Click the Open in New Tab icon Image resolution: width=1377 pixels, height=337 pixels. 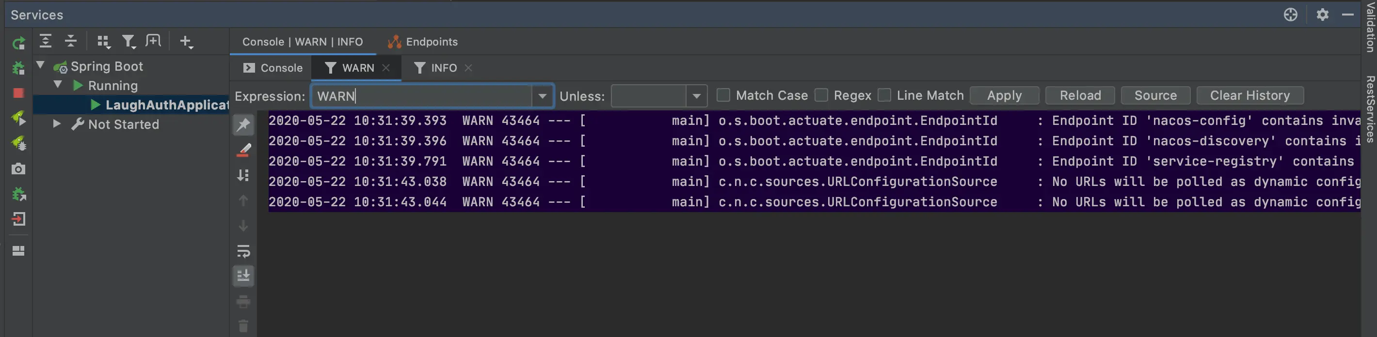pos(153,41)
